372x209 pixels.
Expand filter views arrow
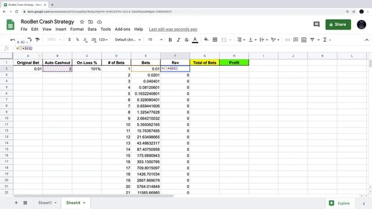[x=319, y=40]
